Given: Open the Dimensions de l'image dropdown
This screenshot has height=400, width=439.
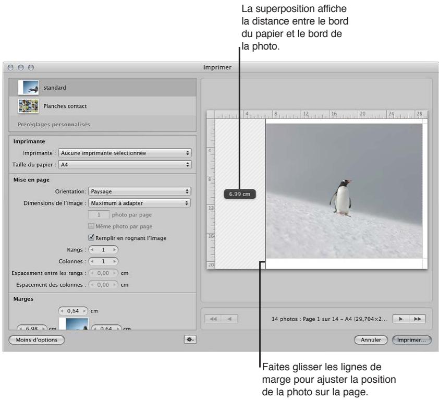Looking at the screenshot, I should [x=139, y=203].
